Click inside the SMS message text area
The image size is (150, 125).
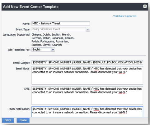click(87, 96)
